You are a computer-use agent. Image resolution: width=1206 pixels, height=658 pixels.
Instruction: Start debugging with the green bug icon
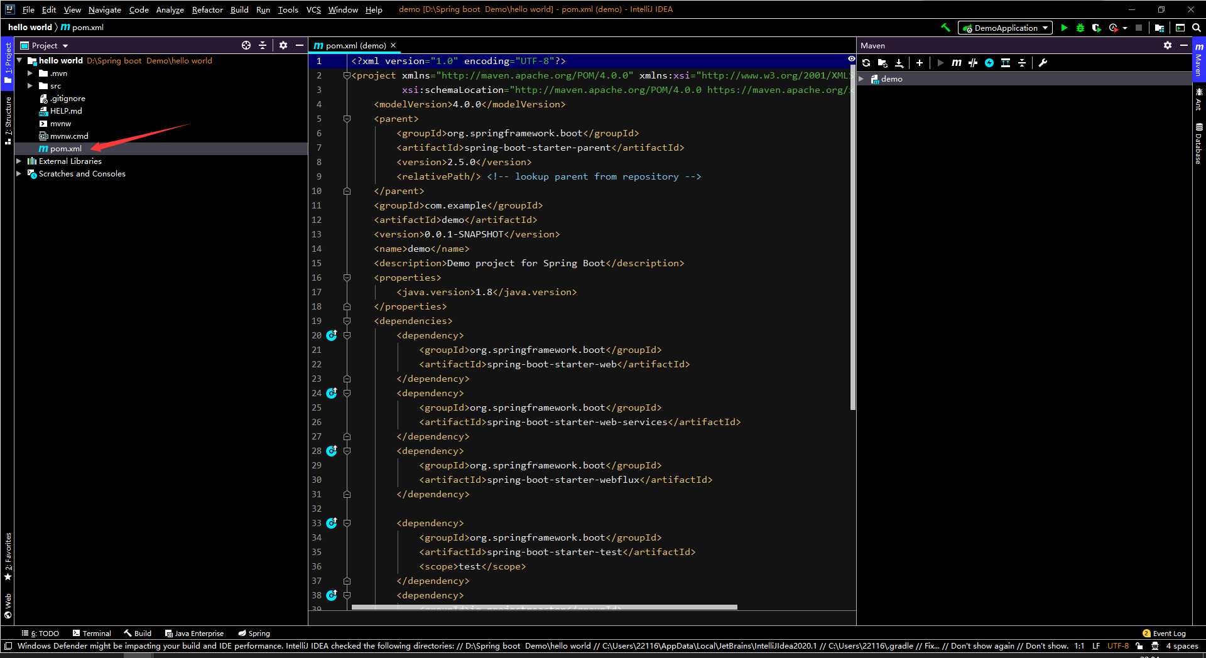[1080, 28]
